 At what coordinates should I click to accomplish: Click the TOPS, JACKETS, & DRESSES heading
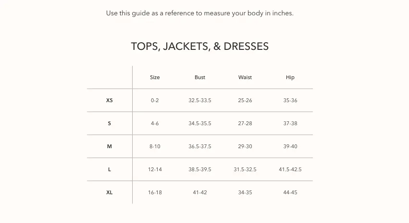[200, 47]
